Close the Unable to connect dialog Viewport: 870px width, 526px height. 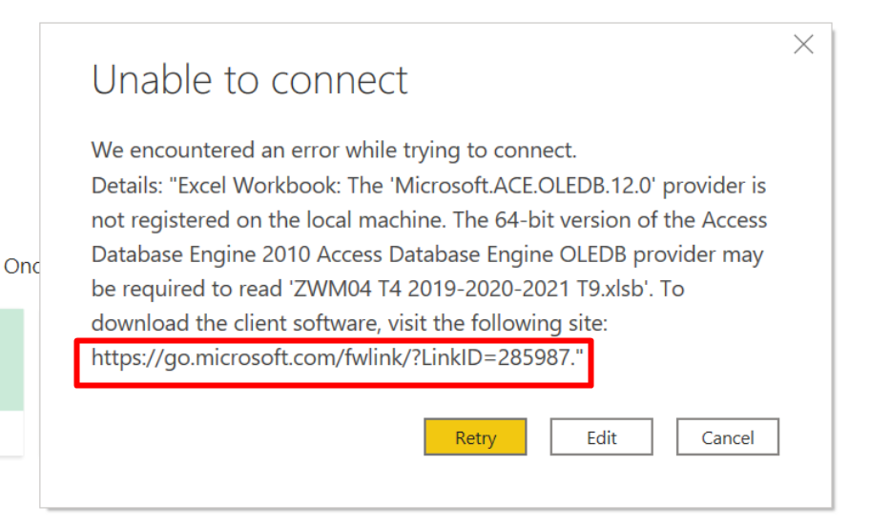point(803,45)
